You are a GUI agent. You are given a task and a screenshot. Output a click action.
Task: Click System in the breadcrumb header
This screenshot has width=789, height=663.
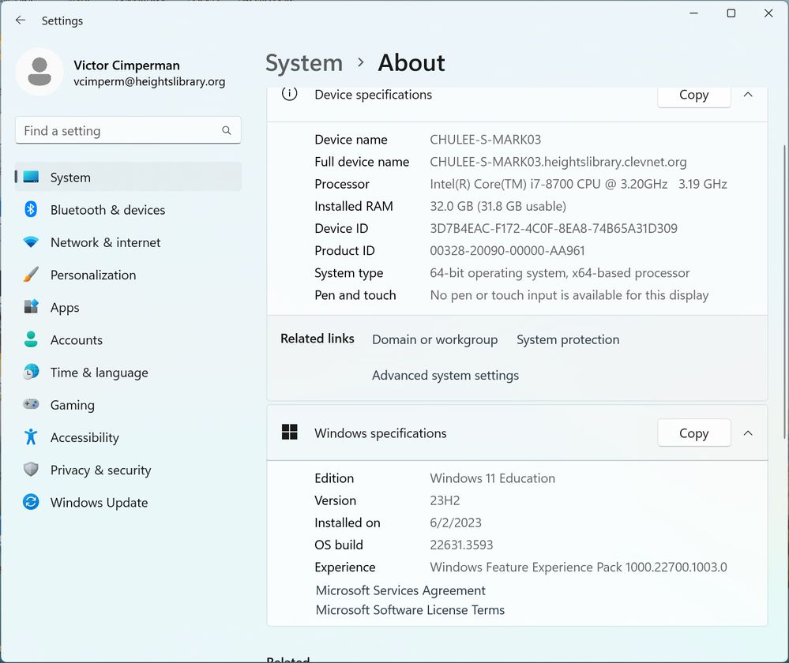tap(304, 63)
